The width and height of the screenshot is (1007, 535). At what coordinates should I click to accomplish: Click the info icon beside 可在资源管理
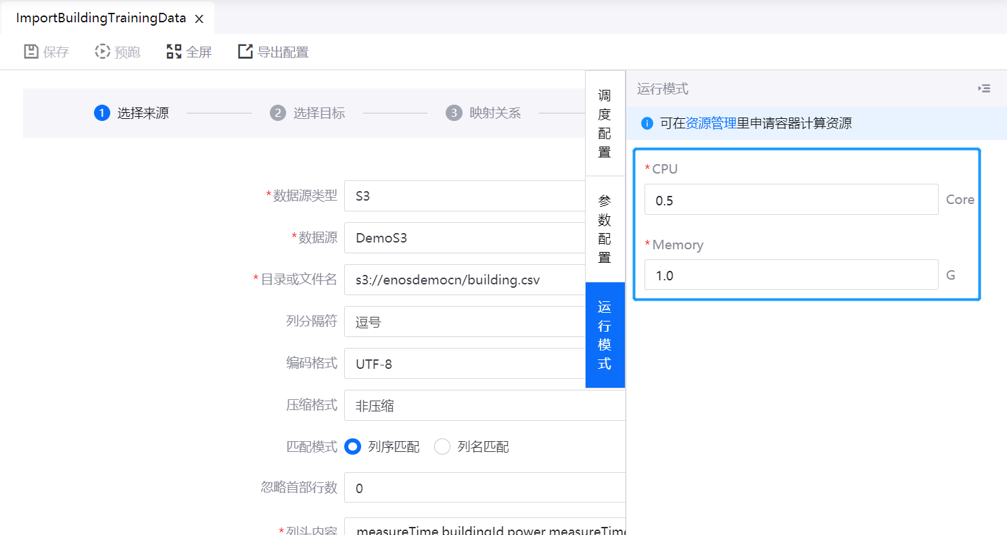647,123
